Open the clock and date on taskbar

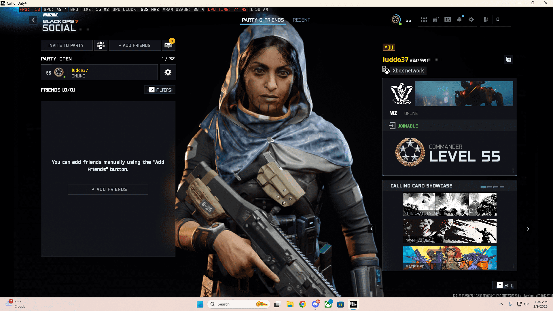pyautogui.click(x=541, y=304)
